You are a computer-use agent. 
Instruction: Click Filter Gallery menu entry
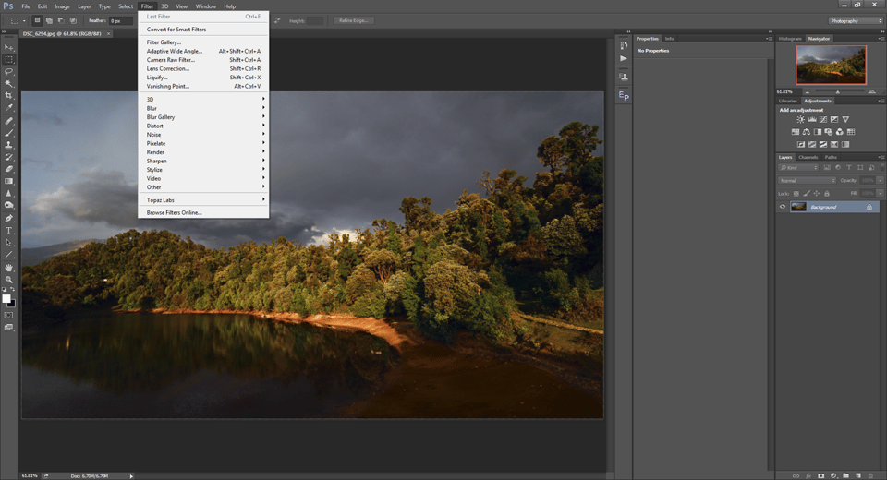(203, 42)
